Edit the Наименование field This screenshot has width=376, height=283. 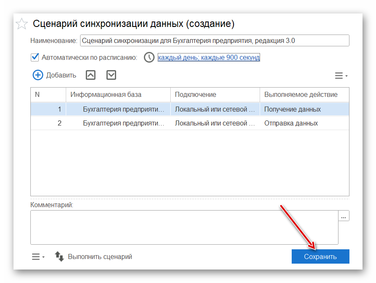tap(215, 40)
